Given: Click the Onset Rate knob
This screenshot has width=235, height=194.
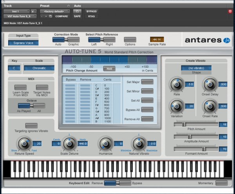Looking at the screenshot, I should [x=210, y=106].
